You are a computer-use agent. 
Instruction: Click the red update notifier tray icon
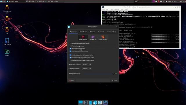(x=159, y=1)
